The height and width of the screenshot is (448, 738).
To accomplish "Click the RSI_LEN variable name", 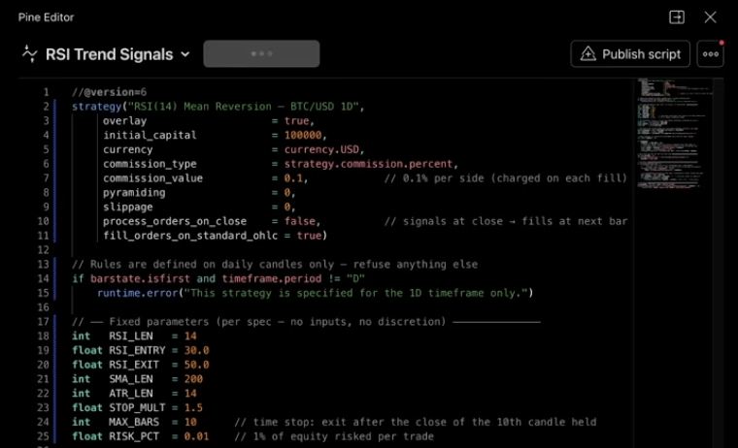I will 131,336.
